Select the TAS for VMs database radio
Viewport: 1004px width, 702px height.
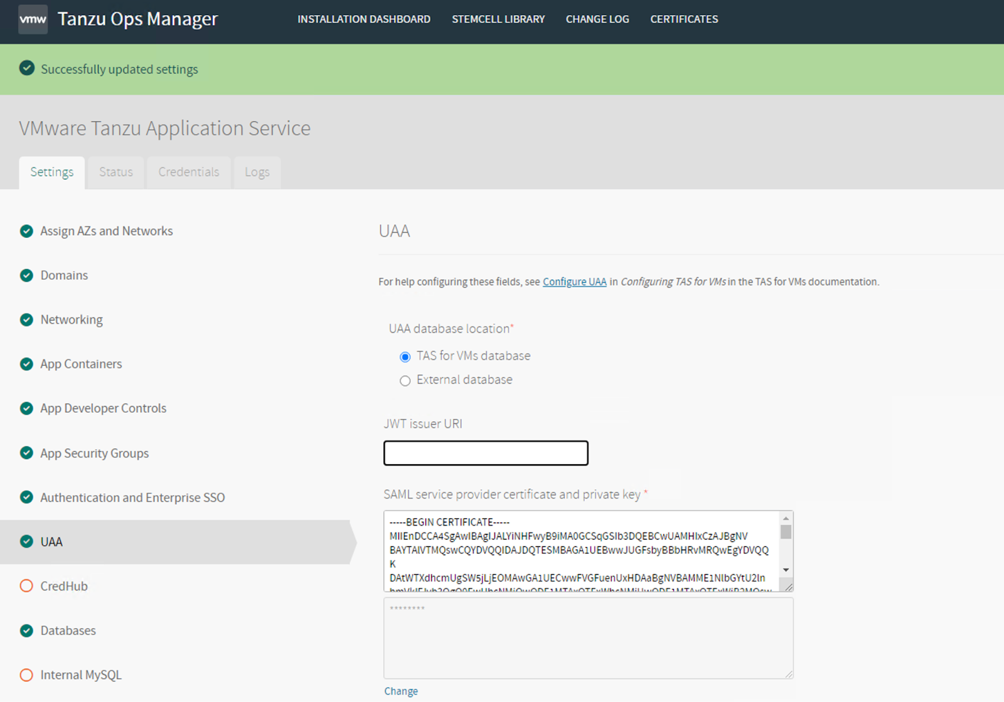coord(405,357)
